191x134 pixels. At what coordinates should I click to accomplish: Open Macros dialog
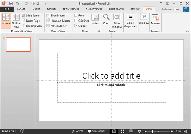tap(156, 19)
